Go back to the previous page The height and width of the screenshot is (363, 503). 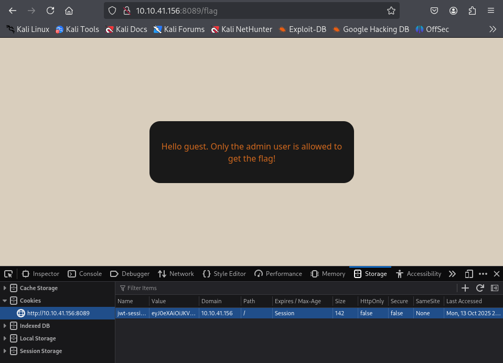coord(13,10)
